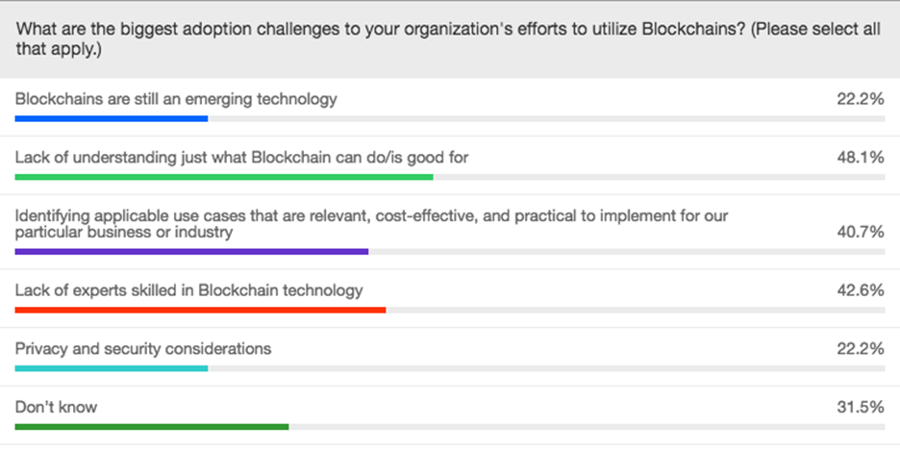Select "Blockchains are still an emerging technology" label
The width and height of the screenshot is (900, 451).
tap(176, 99)
